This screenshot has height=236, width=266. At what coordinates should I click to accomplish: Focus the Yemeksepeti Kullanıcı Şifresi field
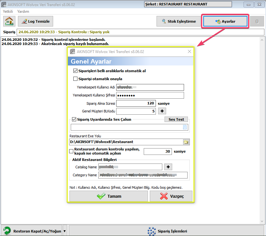150,95
